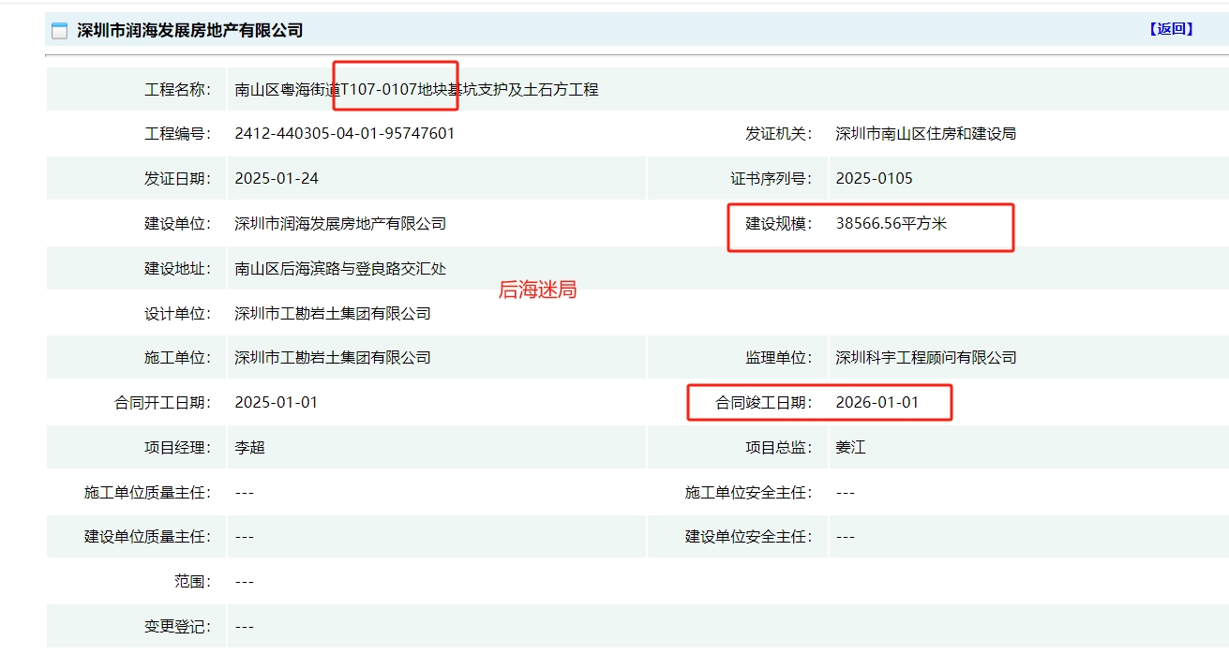This screenshot has width=1229, height=655.
Task: Select construction scale value 38566.56平方米
Action: (x=891, y=224)
